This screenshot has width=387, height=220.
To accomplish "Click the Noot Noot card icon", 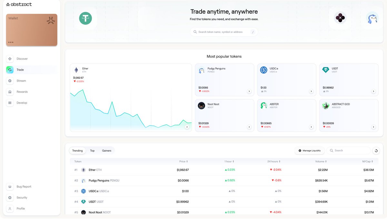I will pos(202,105).
